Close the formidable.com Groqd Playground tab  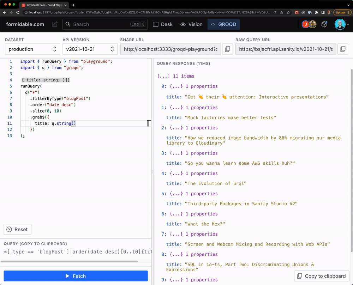tap(66, 5)
